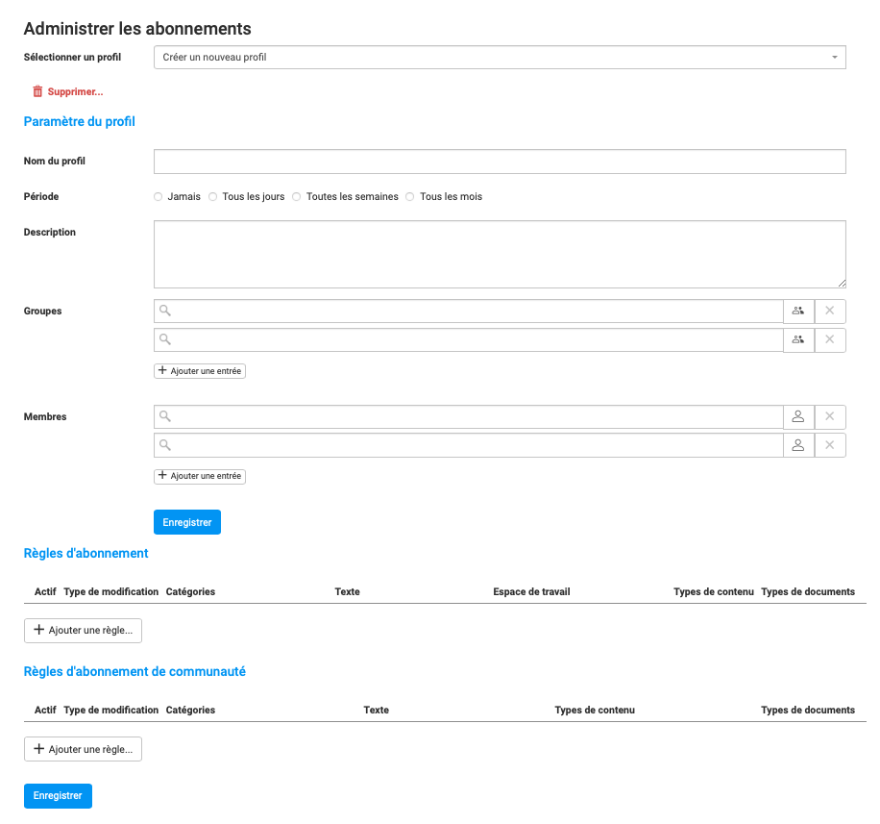Click the member picker icon in second Membres row

coord(798,445)
